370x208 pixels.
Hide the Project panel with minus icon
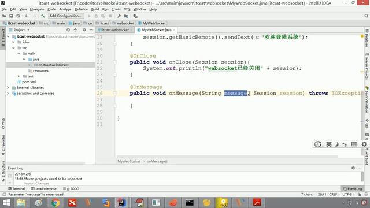click(x=91, y=30)
